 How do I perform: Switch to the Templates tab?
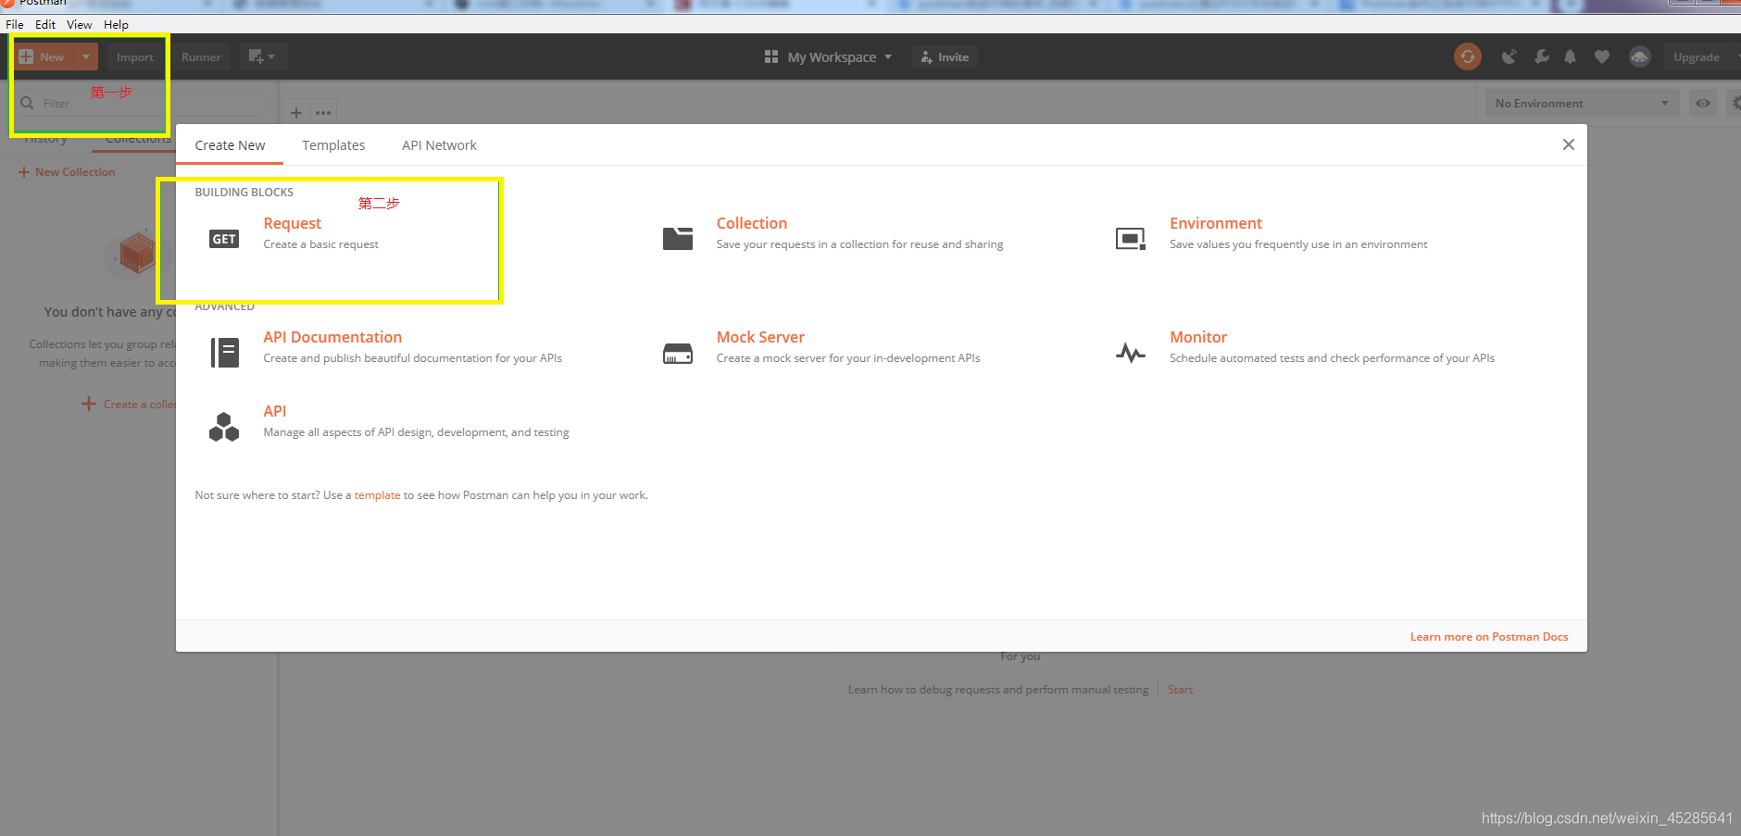(333, 145)
